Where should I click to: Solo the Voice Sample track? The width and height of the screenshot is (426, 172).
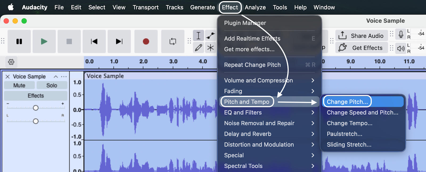tap(52, 85)
